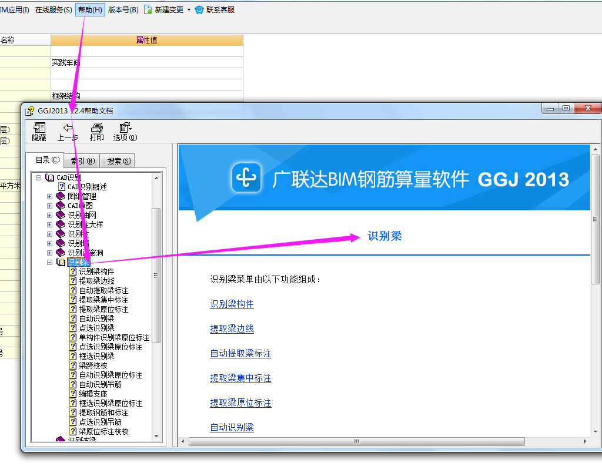This screenshot has width=602, height=473.
Task: Click the 属性值 column header
Action: coord(146,40)
